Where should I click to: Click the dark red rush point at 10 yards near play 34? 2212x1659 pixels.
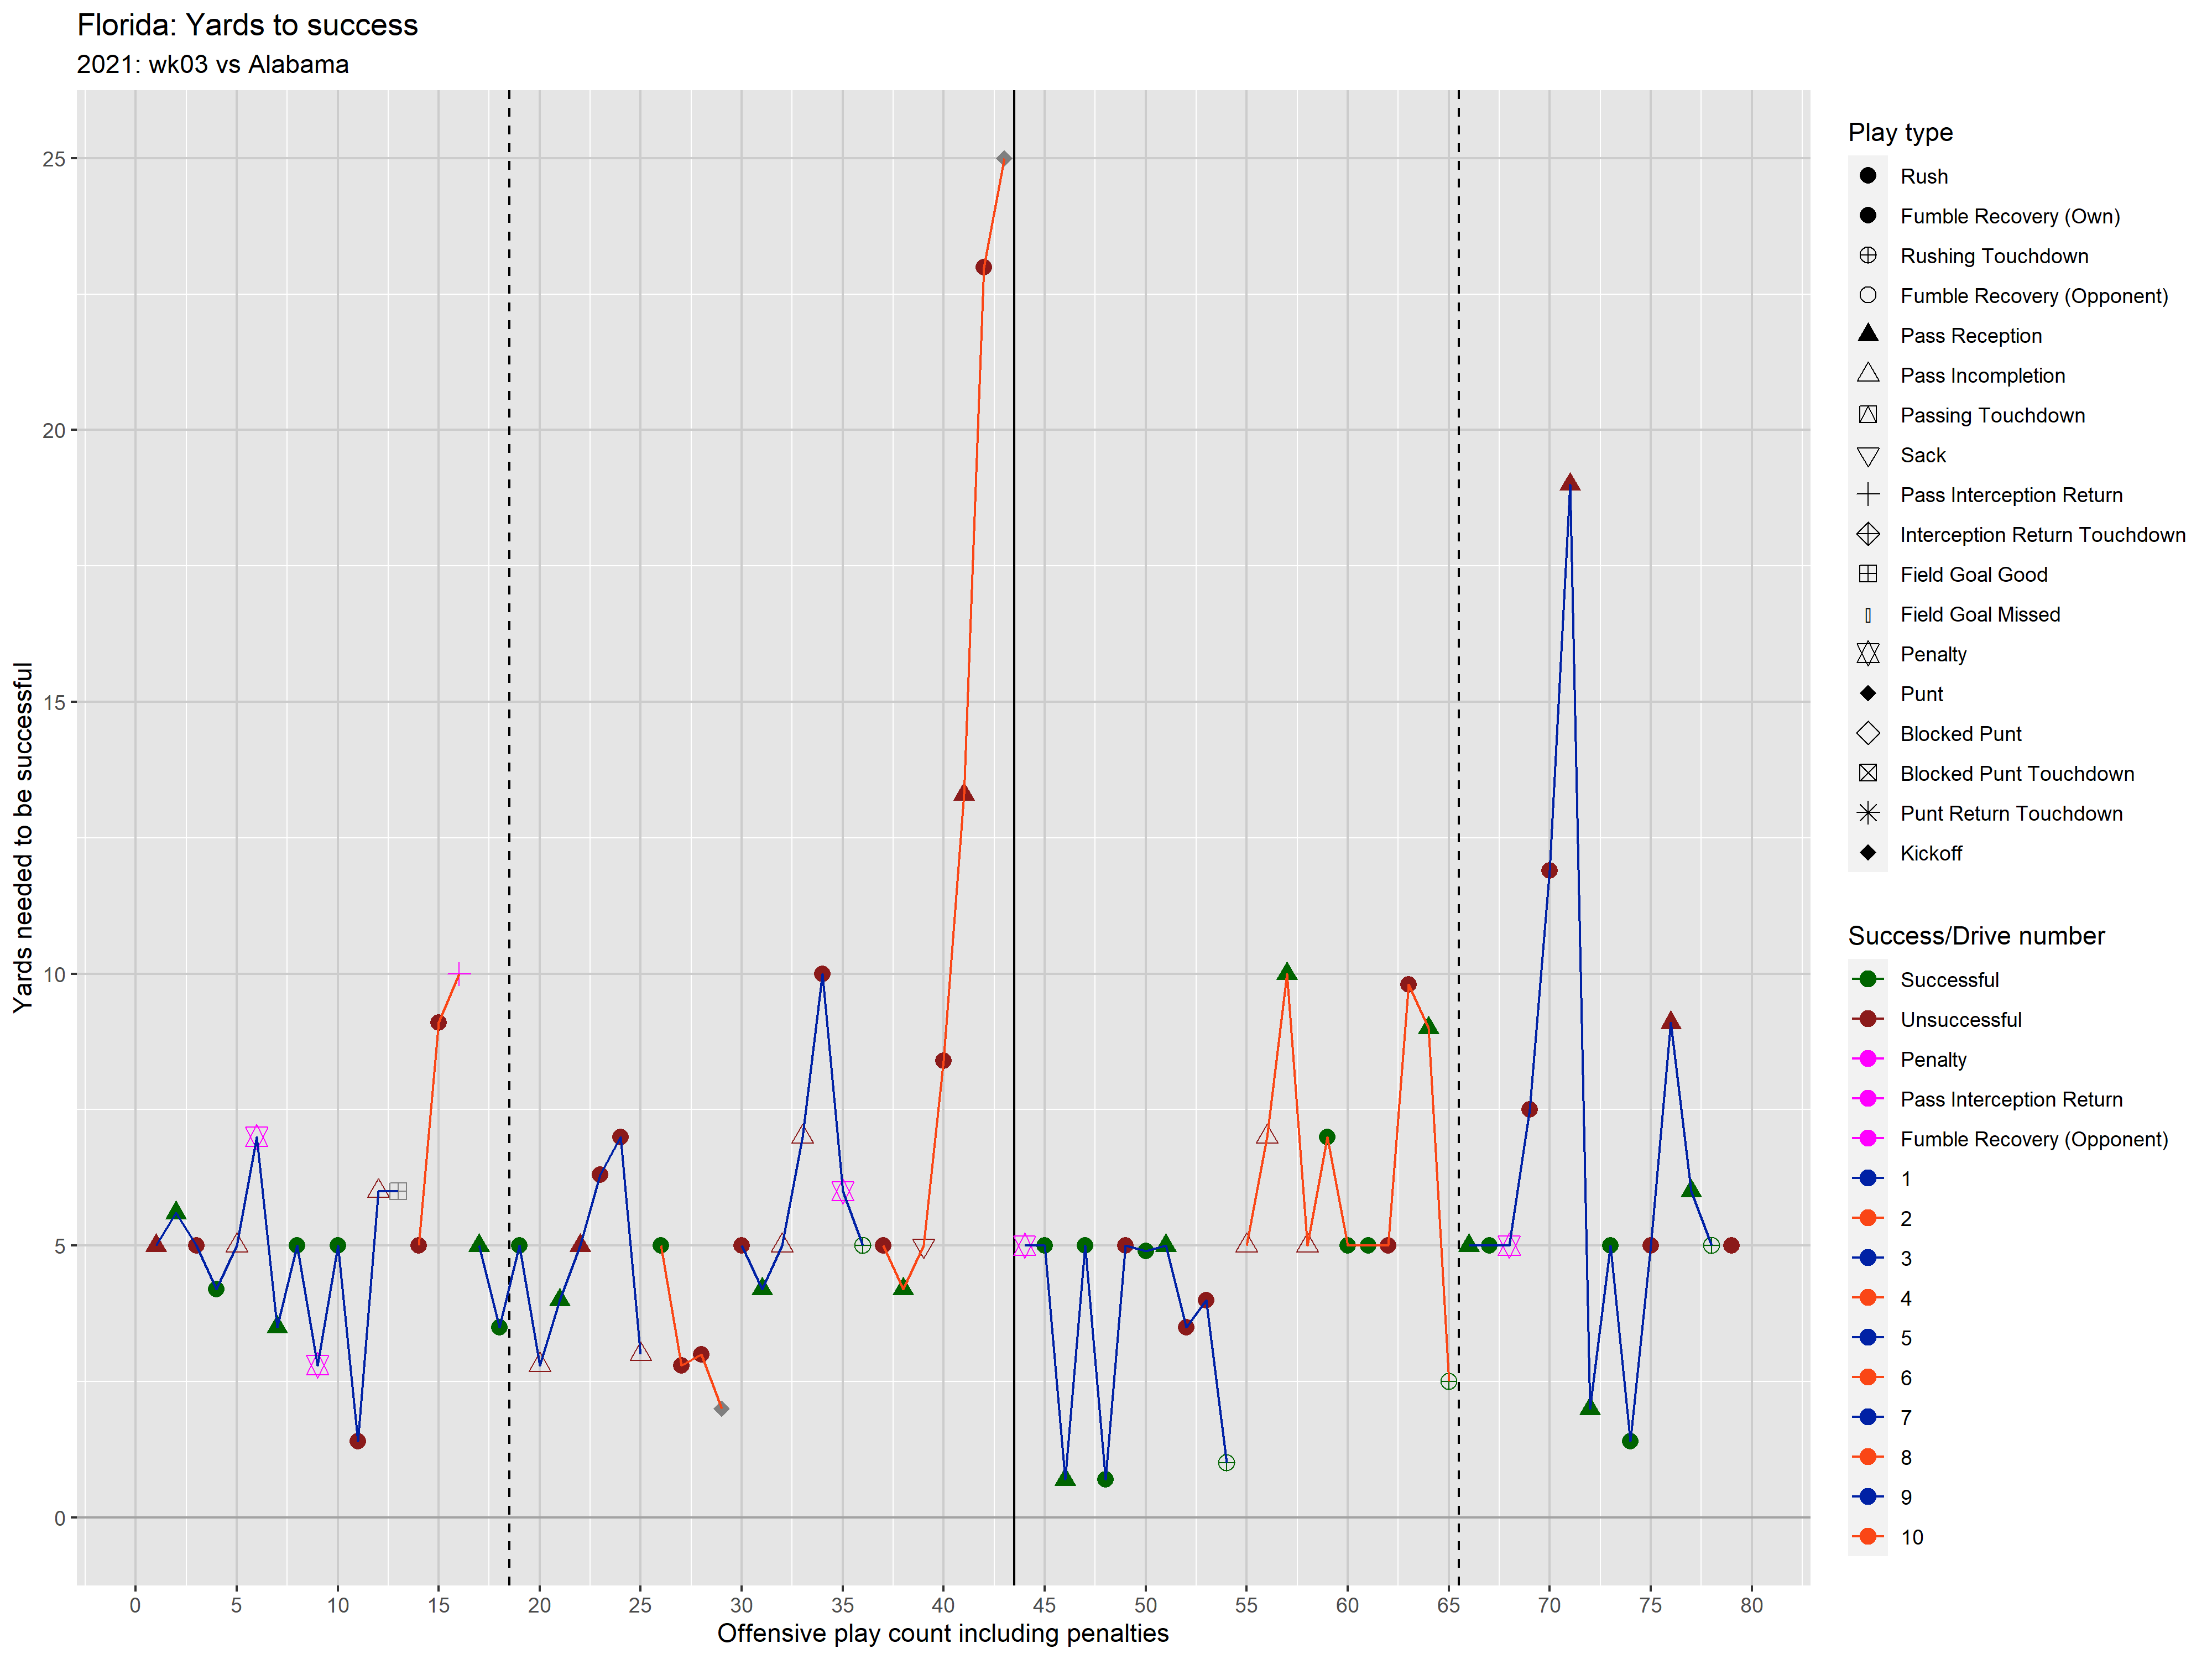pos(822,974)
